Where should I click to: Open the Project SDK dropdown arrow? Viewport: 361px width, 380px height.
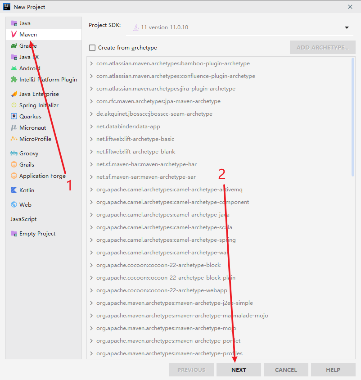[347, 27]
